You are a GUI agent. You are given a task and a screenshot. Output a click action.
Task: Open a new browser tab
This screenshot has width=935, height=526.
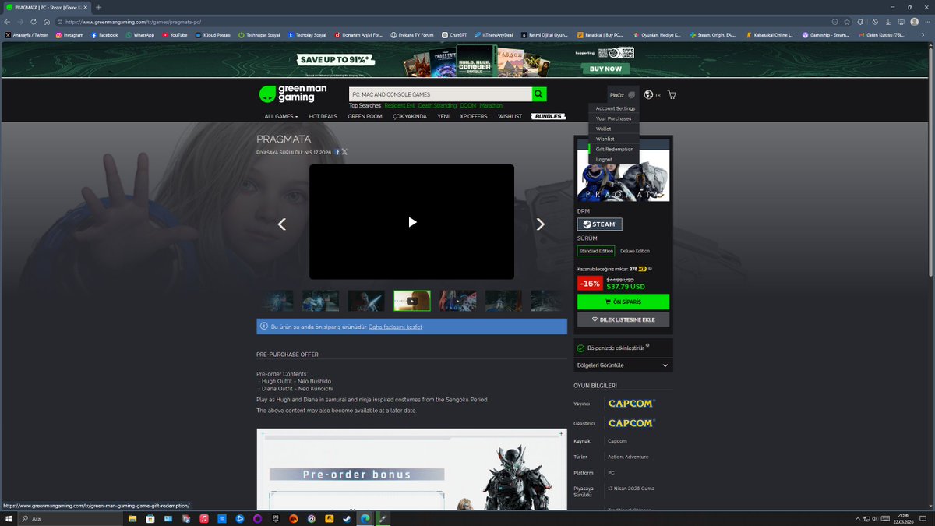98,7
